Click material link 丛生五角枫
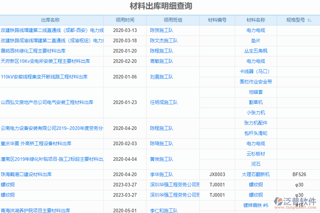This screenshot has height=213, width=320. coord(255,51)
